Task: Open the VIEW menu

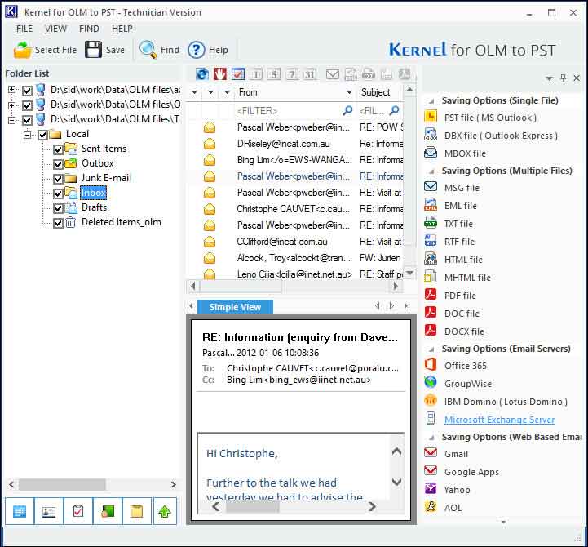Action: pos(55,29)
